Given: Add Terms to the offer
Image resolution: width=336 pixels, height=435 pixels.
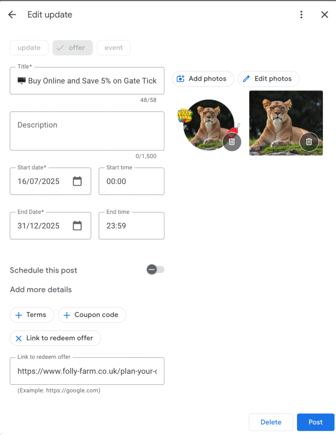Looking at the screenshot, I should (31, 315).
